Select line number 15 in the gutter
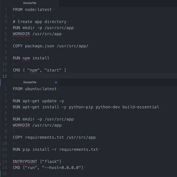 point(4,174)
